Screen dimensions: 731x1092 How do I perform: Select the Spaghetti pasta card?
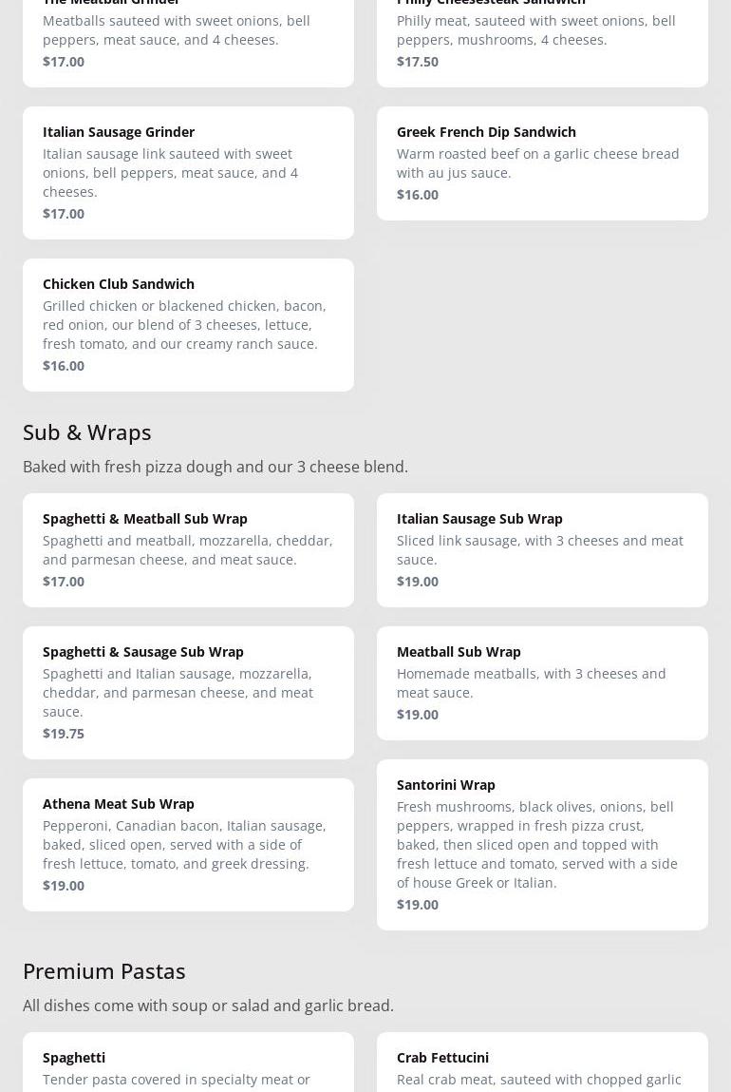188,1066
